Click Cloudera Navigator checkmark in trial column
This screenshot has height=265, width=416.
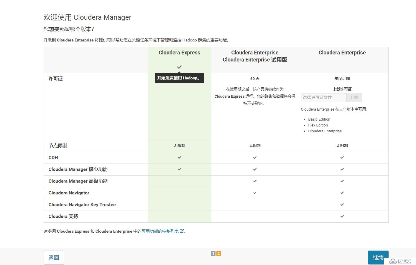[x=255, y=193]
